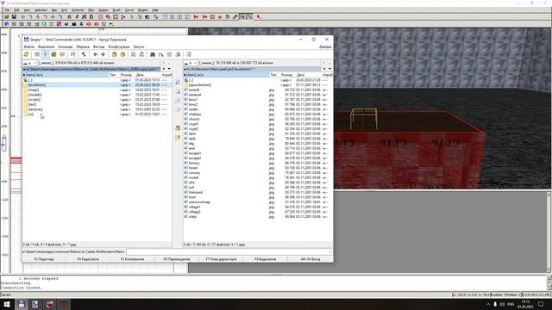Click Radiant's vertical scrollbar beside the gray panel
The width and height of the screenshot is (552, 310).
coord(549,232)
